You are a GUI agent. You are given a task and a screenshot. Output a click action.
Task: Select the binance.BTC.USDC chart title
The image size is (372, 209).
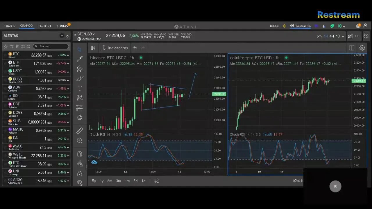coord(108,58)
